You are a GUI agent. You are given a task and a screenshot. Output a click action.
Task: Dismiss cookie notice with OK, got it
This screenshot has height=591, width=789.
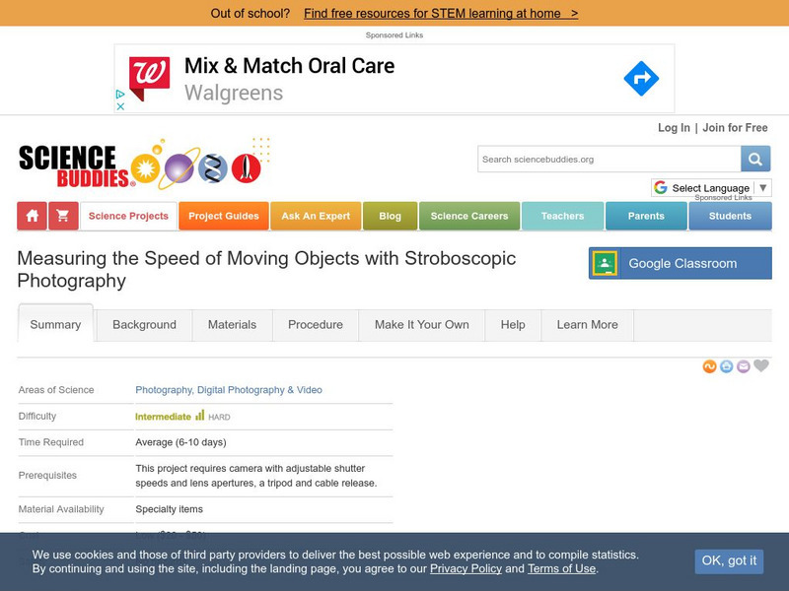(x=729, y=560)
